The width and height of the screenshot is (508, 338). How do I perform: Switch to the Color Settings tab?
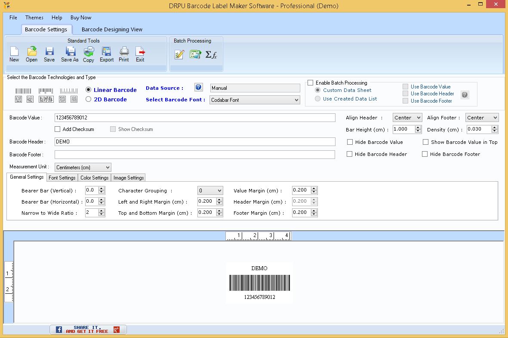pos(94,177)
